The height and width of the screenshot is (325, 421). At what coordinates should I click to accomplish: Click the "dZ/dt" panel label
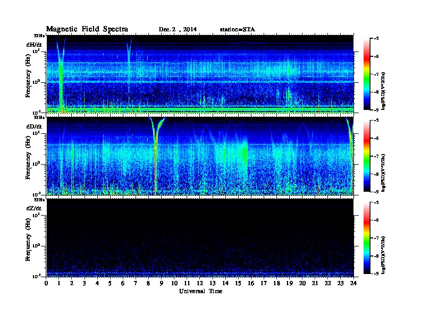click(34, 208)
